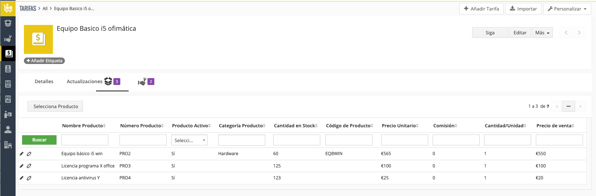Switch to the Detalles tab
This screenshot has height=196, width=596.
click(44, 82)
